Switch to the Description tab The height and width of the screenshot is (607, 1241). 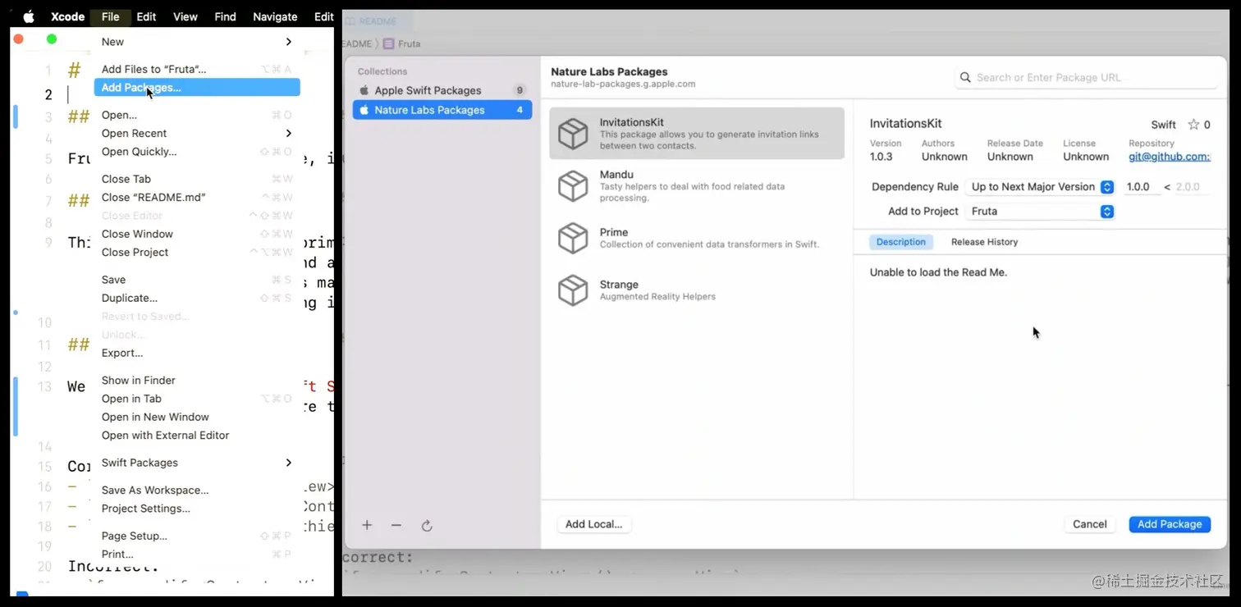point(900,242)
